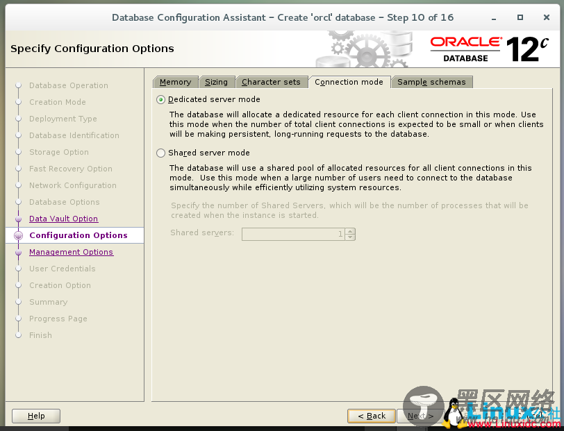This screenshot has height=431, width=564.
Task: Click the Data Vault Option step bullet
Action: click(19, 219)
